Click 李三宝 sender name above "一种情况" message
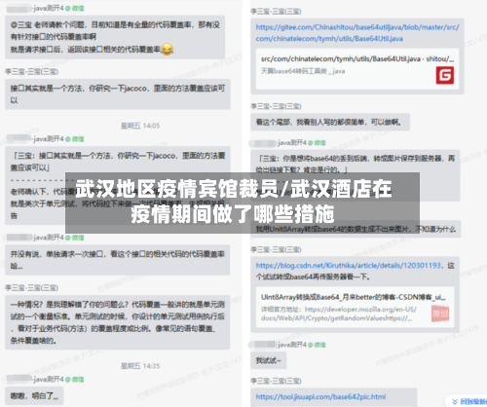The image size is (487, 407). [31, 288]
